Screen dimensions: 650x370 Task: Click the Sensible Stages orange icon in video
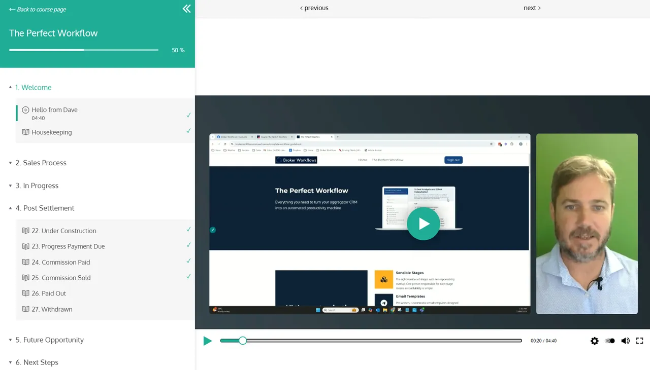(x=384, y=279)
